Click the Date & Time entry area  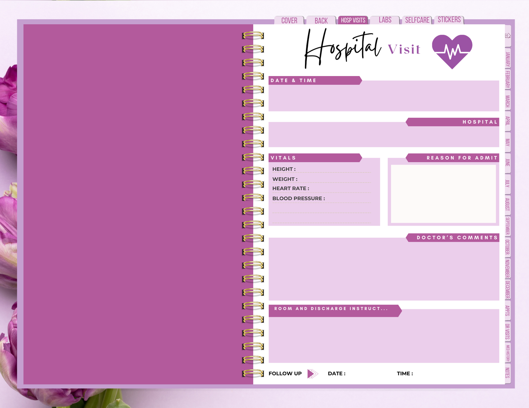pos(384,97)
